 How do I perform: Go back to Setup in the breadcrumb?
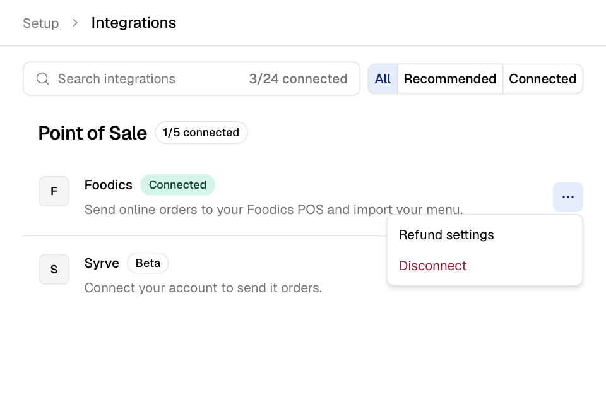tap(41, 23)
